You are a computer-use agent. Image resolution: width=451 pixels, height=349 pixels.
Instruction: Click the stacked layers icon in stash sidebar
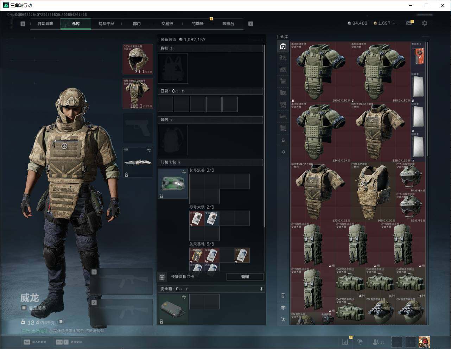click(283, 307)
